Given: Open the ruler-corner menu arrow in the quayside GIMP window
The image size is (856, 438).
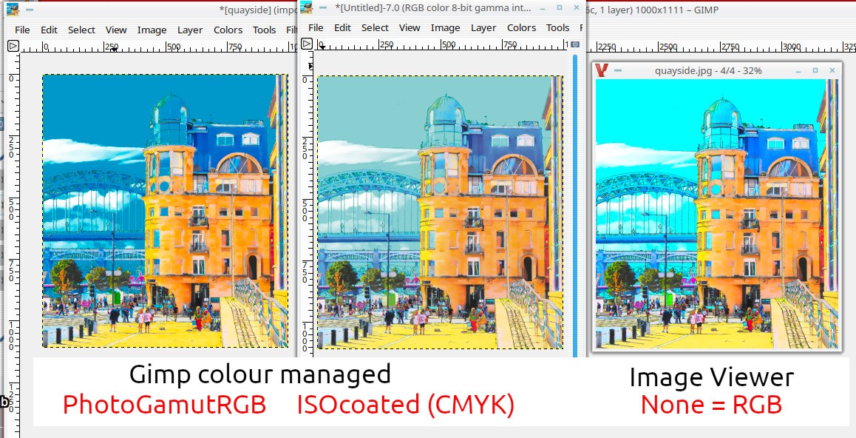Looking at the screenshot, I should point(13,47).
